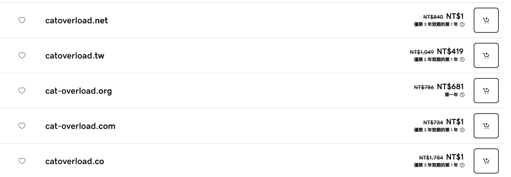The width and height of the screenshot is (511, 177).
Task: Open pricing help icon for catoverload.net
Action: coord(462,24)
